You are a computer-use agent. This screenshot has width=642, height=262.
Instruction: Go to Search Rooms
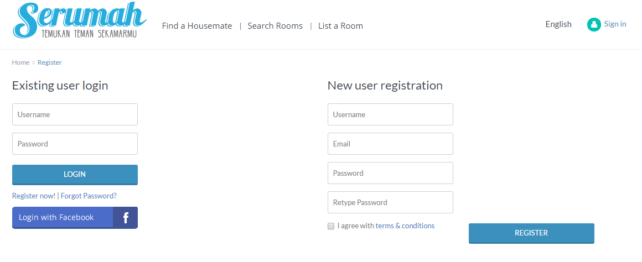click(x=275, y=26)
